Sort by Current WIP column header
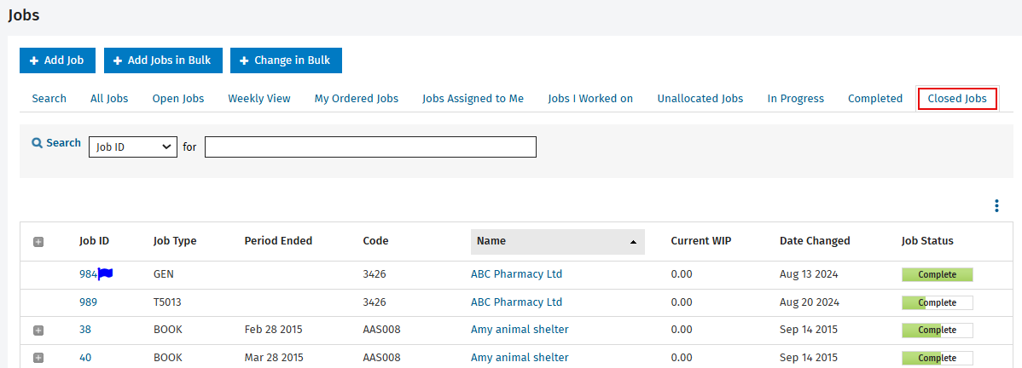The width and height of the screenshot is (1022, 368). pyautogui.click(x=700, y=241)
